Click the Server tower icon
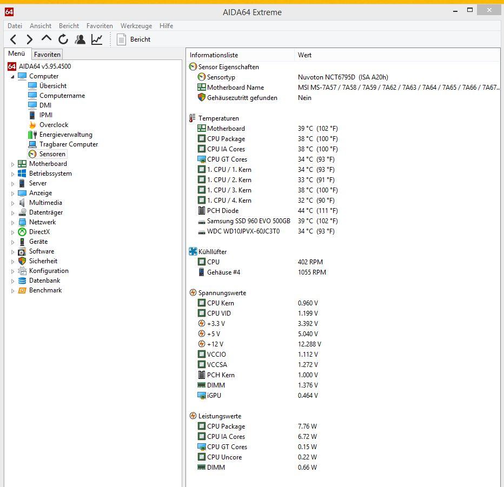This screenshot has height=487, width=504. click(22, 183)
